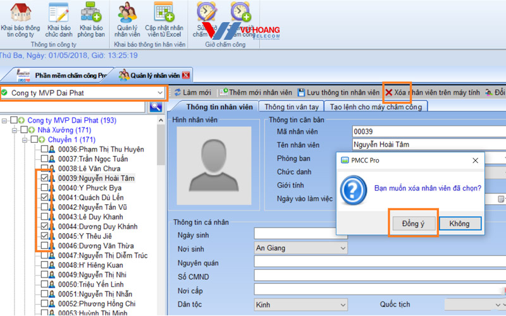Click Không to cancel deletion

[459, 223]
